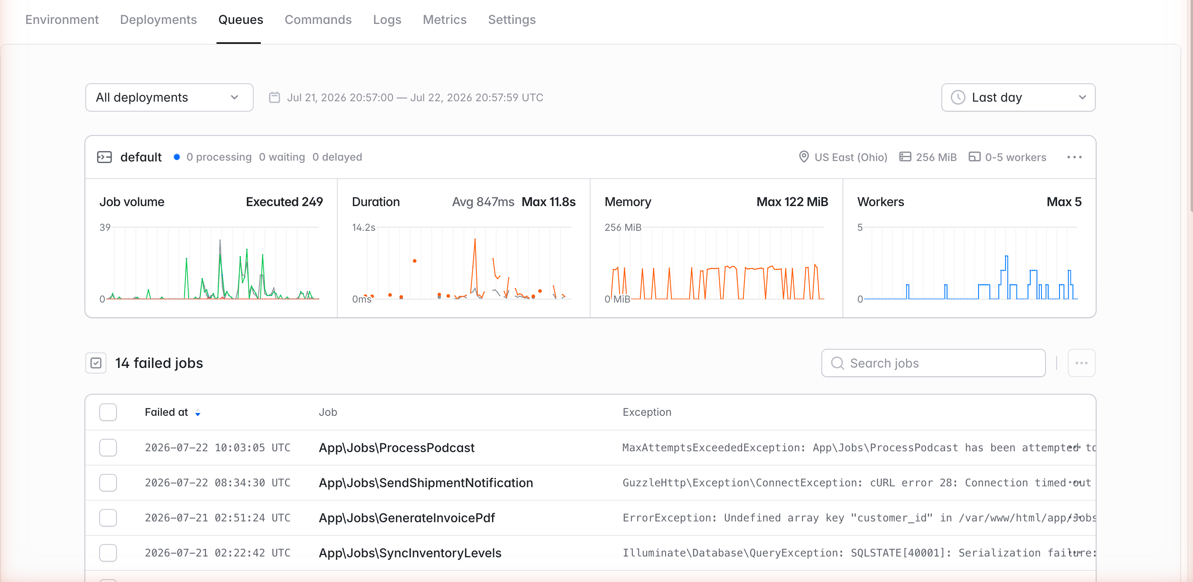This screenshot has width=1193, height=582.
Task: Click the location pin icon for US East
Action: [803, 157]
